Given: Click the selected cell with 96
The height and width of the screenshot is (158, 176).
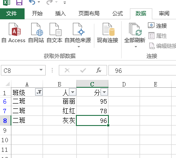Looking at the screenshot, I should [92, 121].
